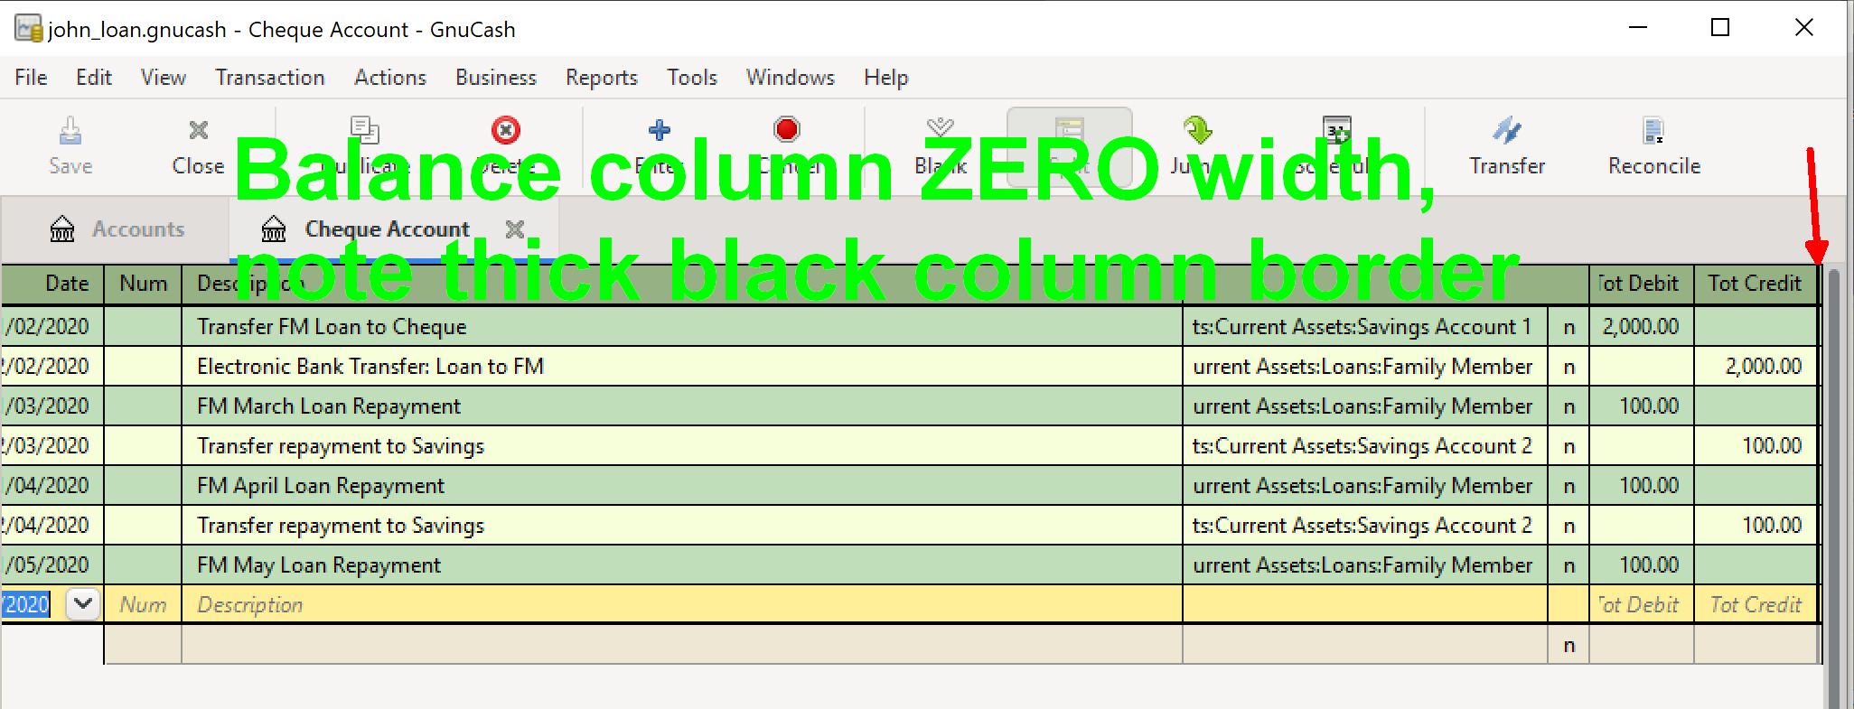Screen dimensions: 1854x709
Task: Open the Windows menu
Action: tap(791, 78)
